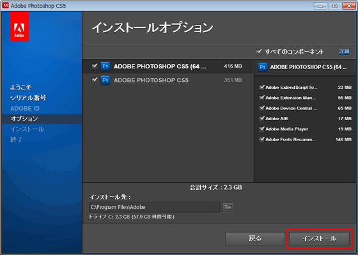Click the インストール先 : label
The image size is (358, 255).
click(110, 197)
